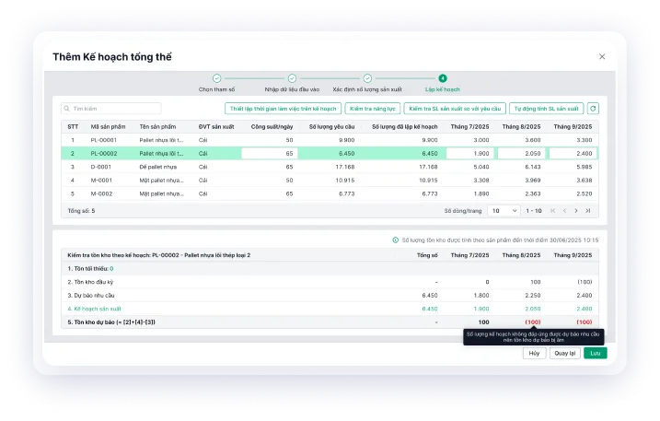The image size is (660, 421).
Task: Click the Chọn tham số step checkmark
Action: [x=217, y=79]
